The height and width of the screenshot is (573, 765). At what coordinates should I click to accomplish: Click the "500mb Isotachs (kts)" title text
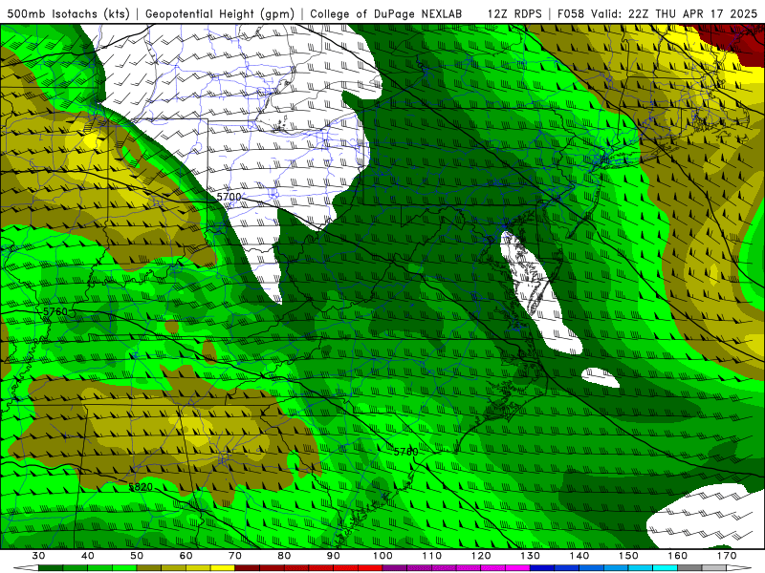click(x=69, y=13)
